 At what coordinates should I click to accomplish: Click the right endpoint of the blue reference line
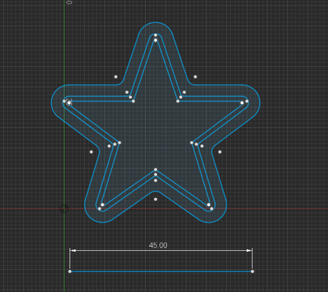[x=252, y=271]
